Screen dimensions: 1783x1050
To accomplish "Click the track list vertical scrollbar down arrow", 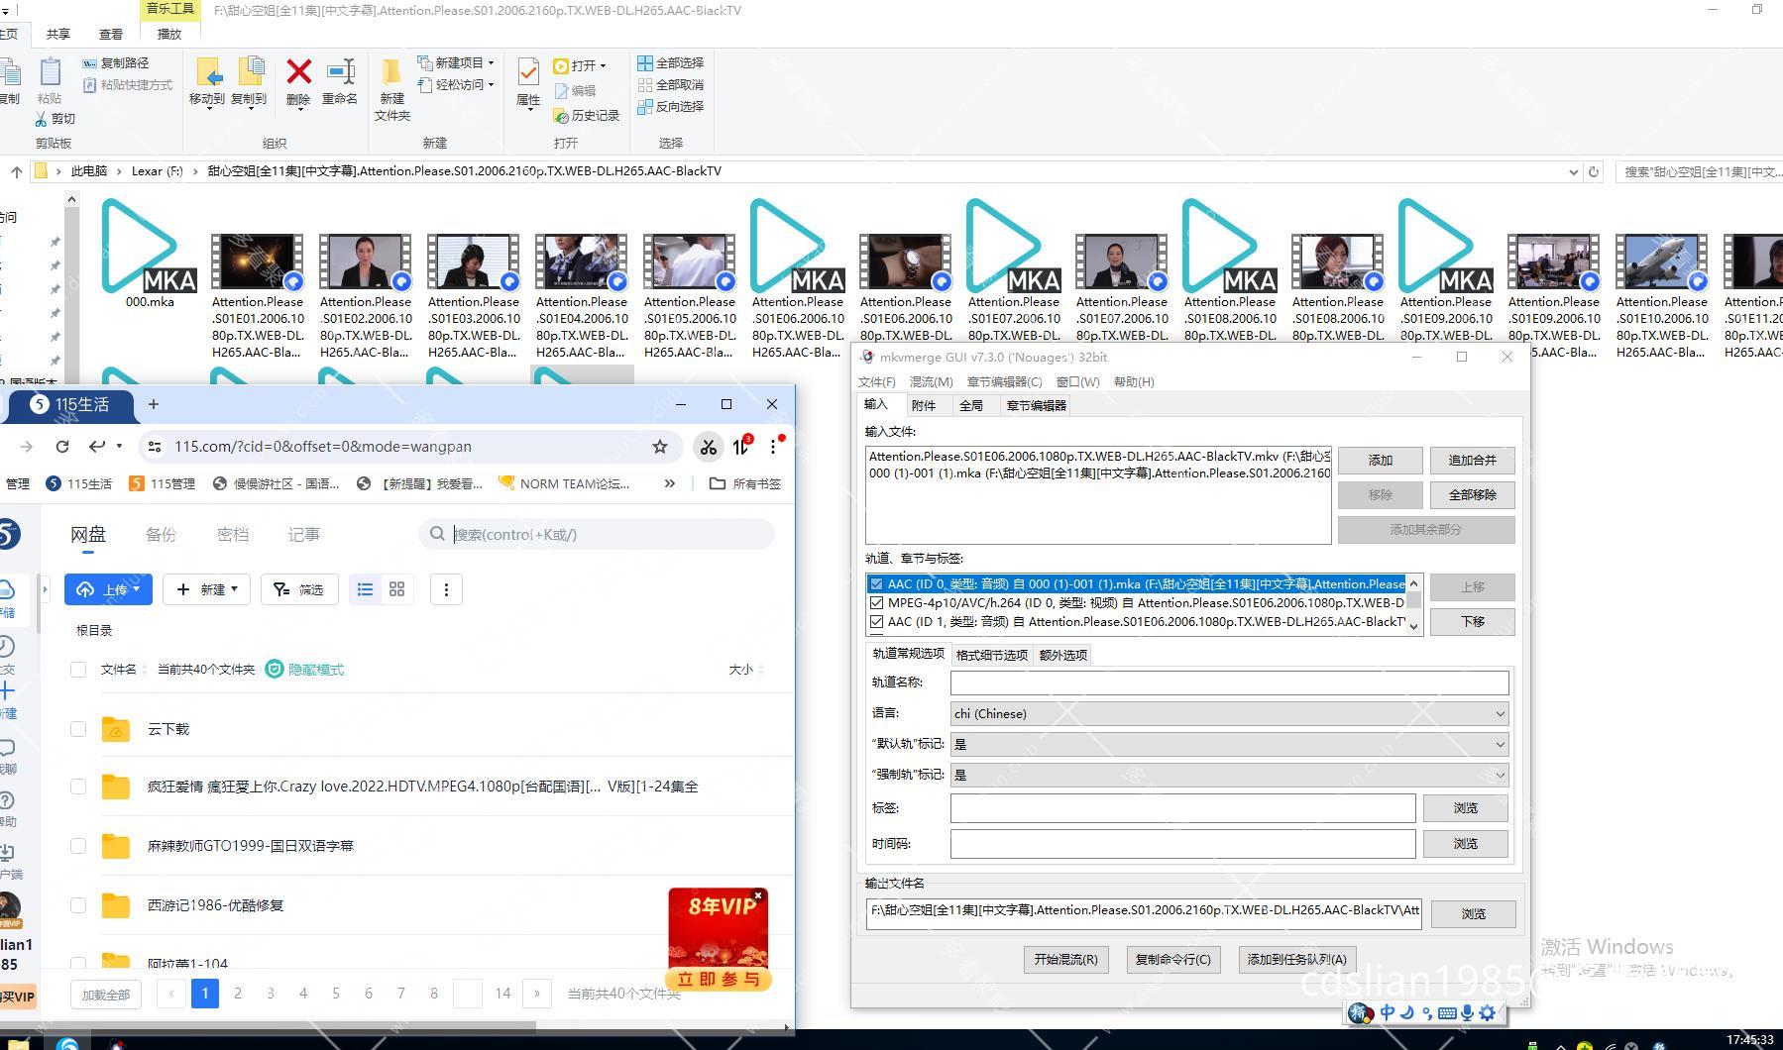I will pyautogui.click(x=1413, y=626).
